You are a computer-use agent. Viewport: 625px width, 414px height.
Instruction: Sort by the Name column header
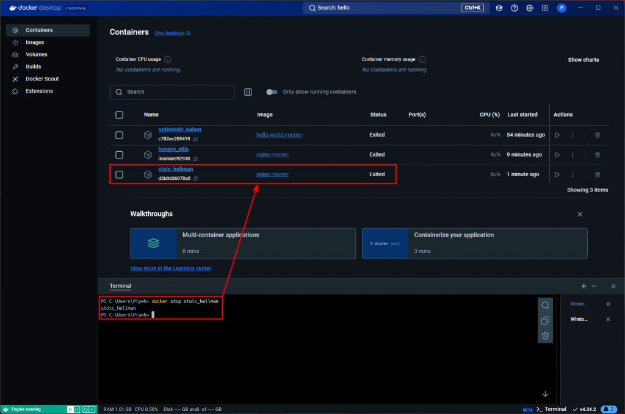pyautogui.click(x=151, y=115)
